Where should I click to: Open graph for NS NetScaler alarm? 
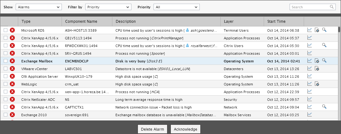tap(310, 99)
